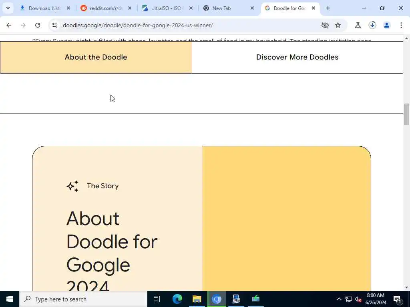Click the scrollbar down arrow

(407, 287)
